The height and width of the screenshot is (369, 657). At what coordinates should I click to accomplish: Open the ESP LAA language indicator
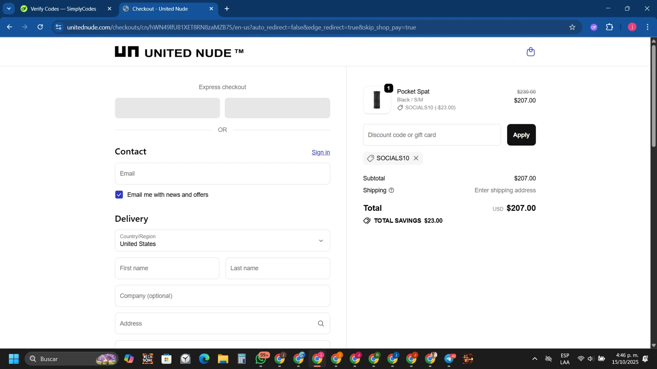coord(565,359)
